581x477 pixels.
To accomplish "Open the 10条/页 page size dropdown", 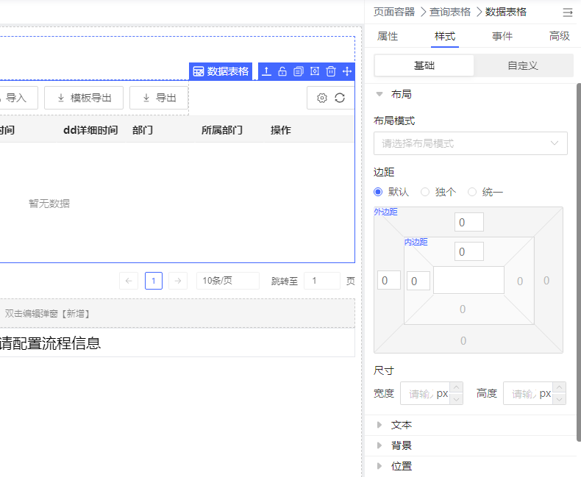I will coord(227,281).
